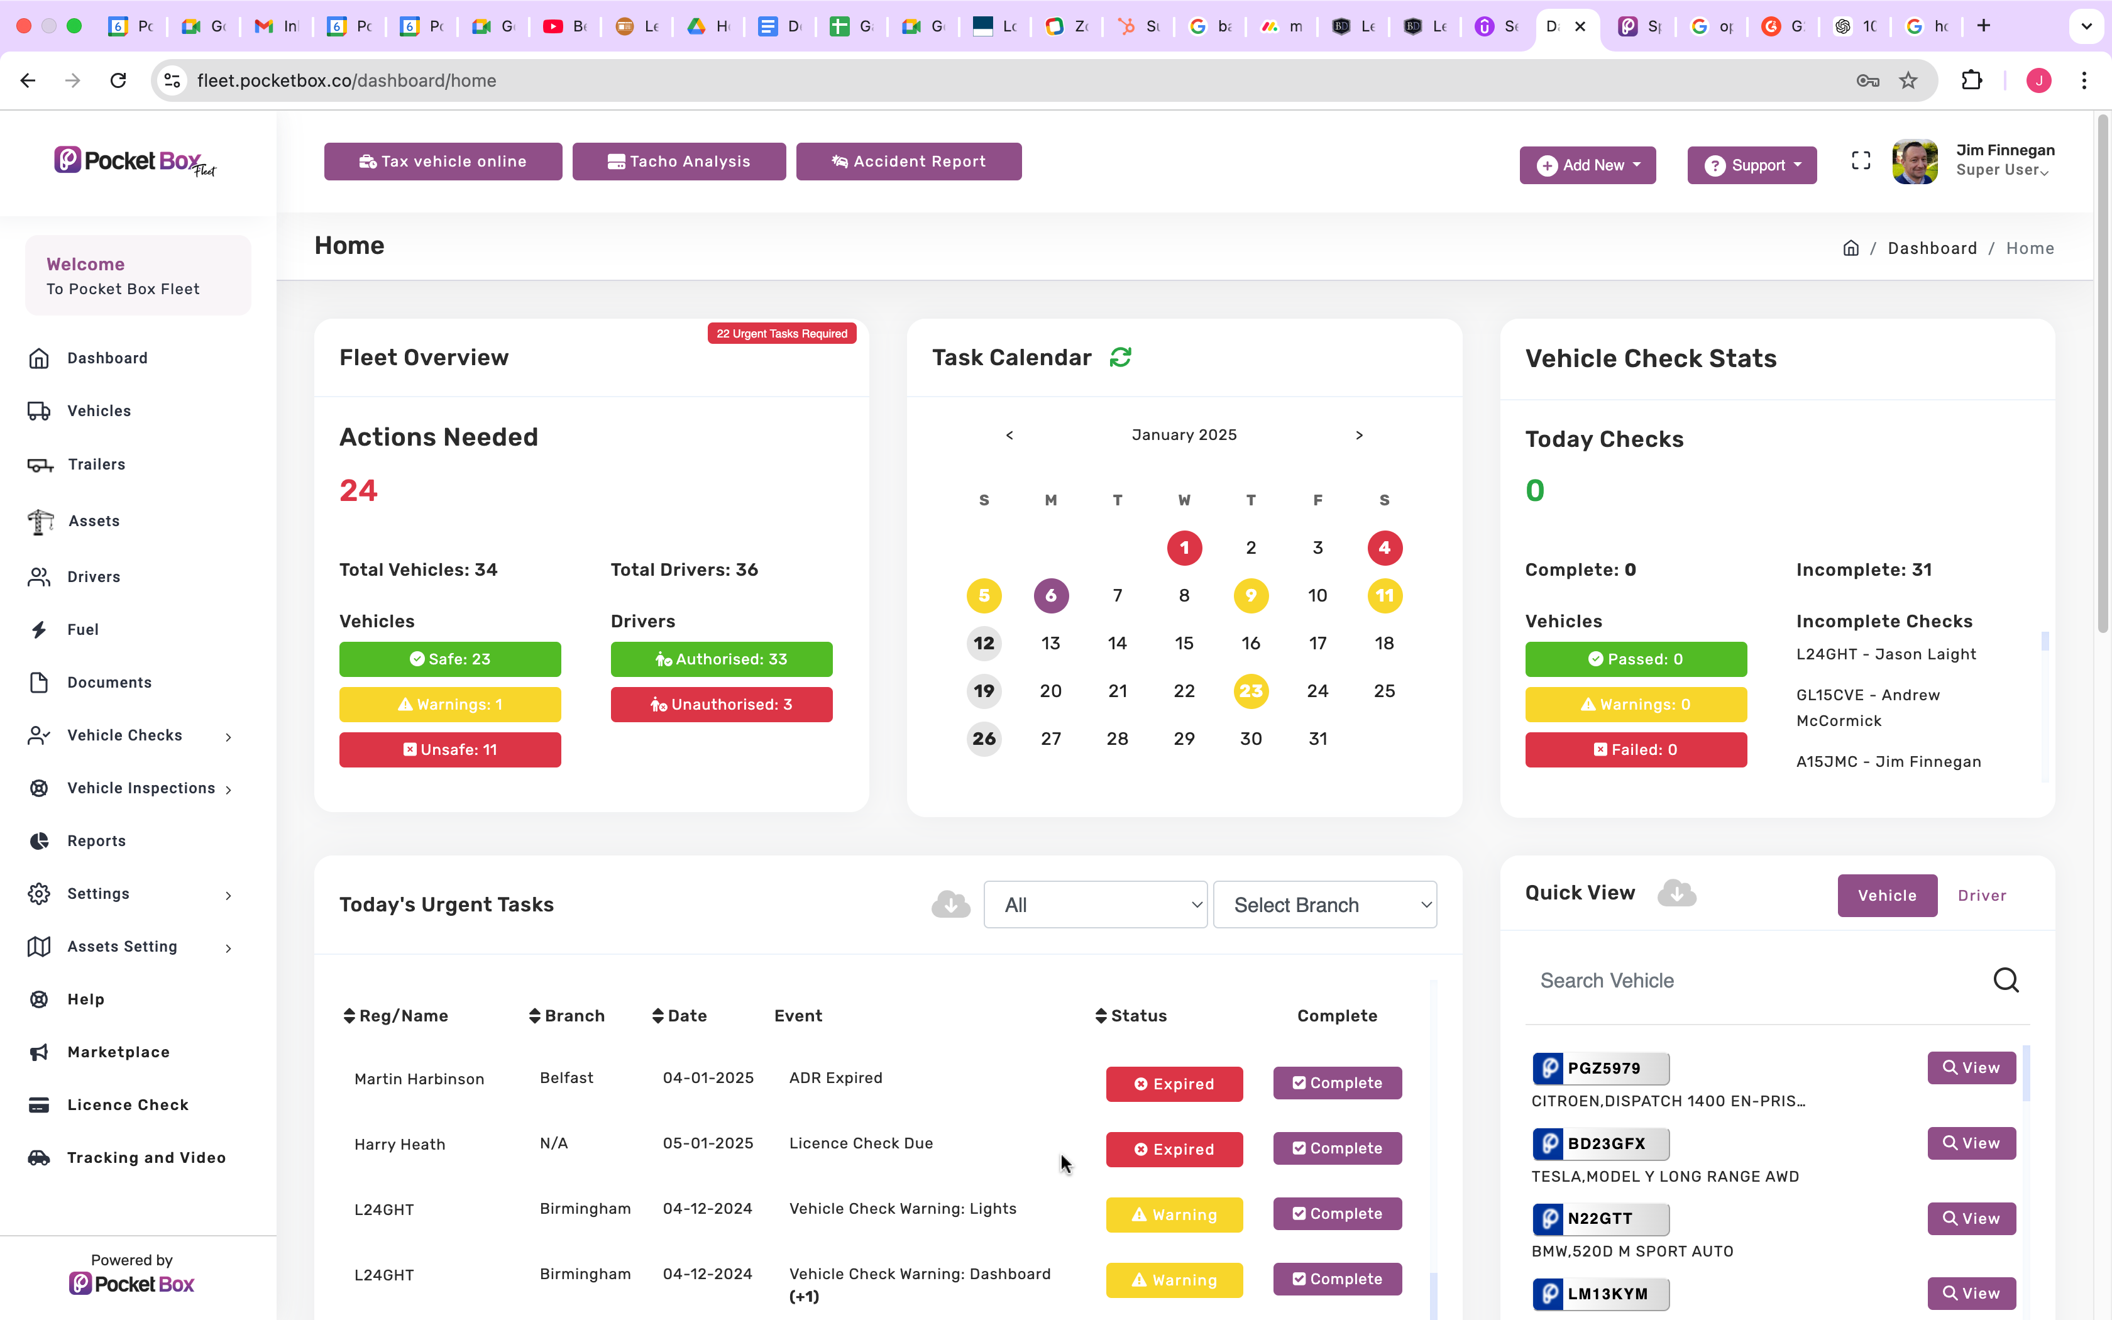
Task: Select the Vehicle tab in Quick View
Action: (x=1887, y=896)
